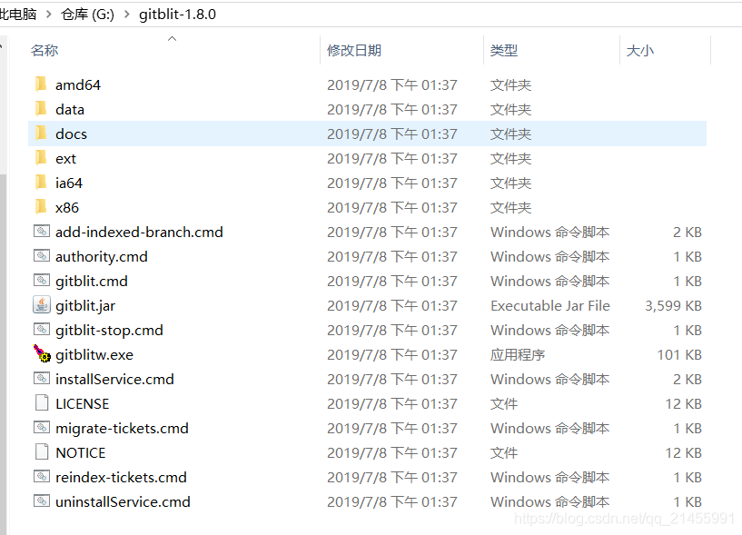This screenshot has width=742, height=535.
Task: Click the 12 KB size of LICENSE
Action: [684, 404]
